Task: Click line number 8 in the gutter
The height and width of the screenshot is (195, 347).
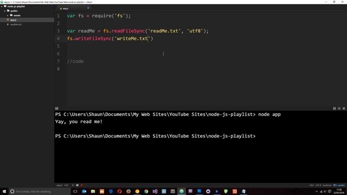Action: (58, 69)
